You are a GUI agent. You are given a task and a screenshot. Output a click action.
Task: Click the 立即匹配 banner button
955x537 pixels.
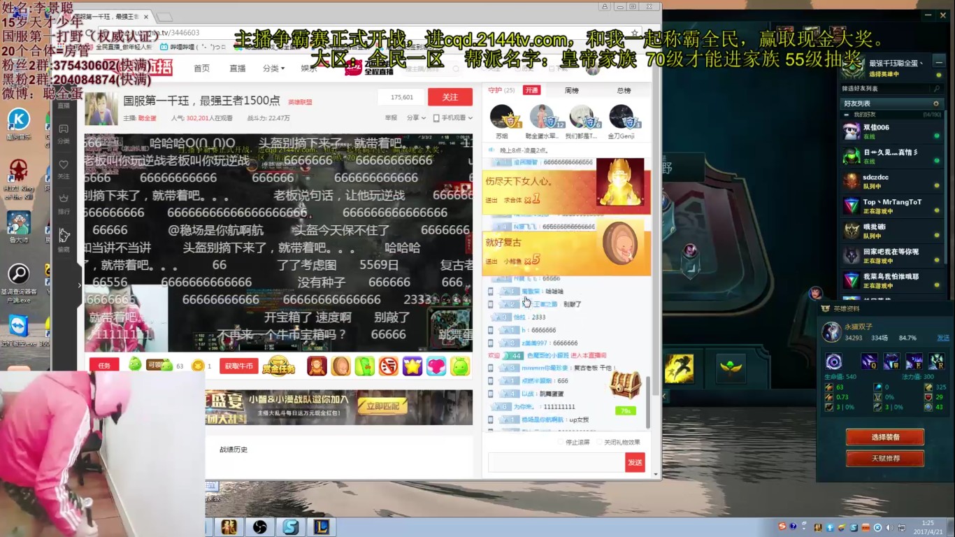click(x=382, y=406)
